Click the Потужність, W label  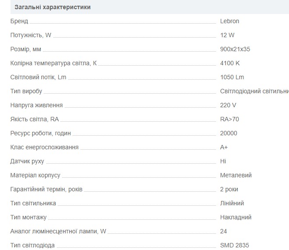pyautogui.click(x=31, y=35)
